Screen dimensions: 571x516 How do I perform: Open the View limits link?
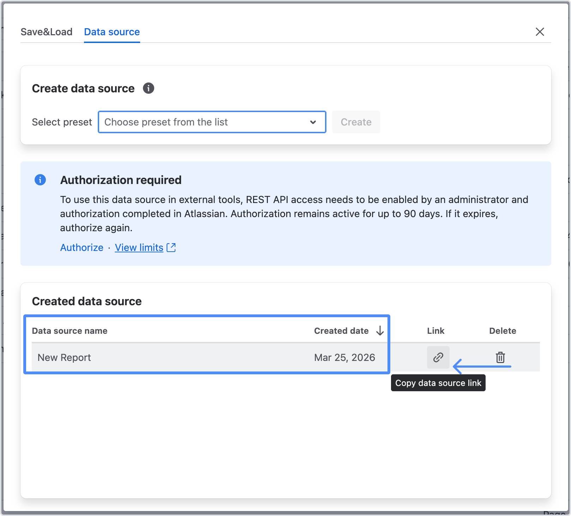[x=139, y=247]
